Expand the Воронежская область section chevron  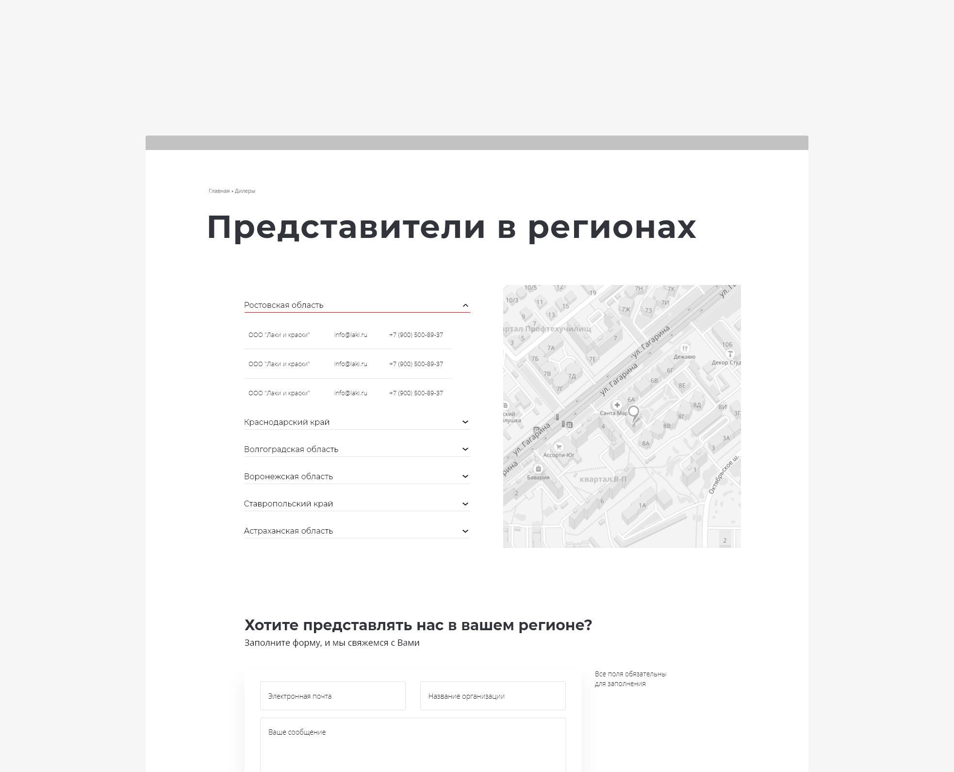click(465, 476)
